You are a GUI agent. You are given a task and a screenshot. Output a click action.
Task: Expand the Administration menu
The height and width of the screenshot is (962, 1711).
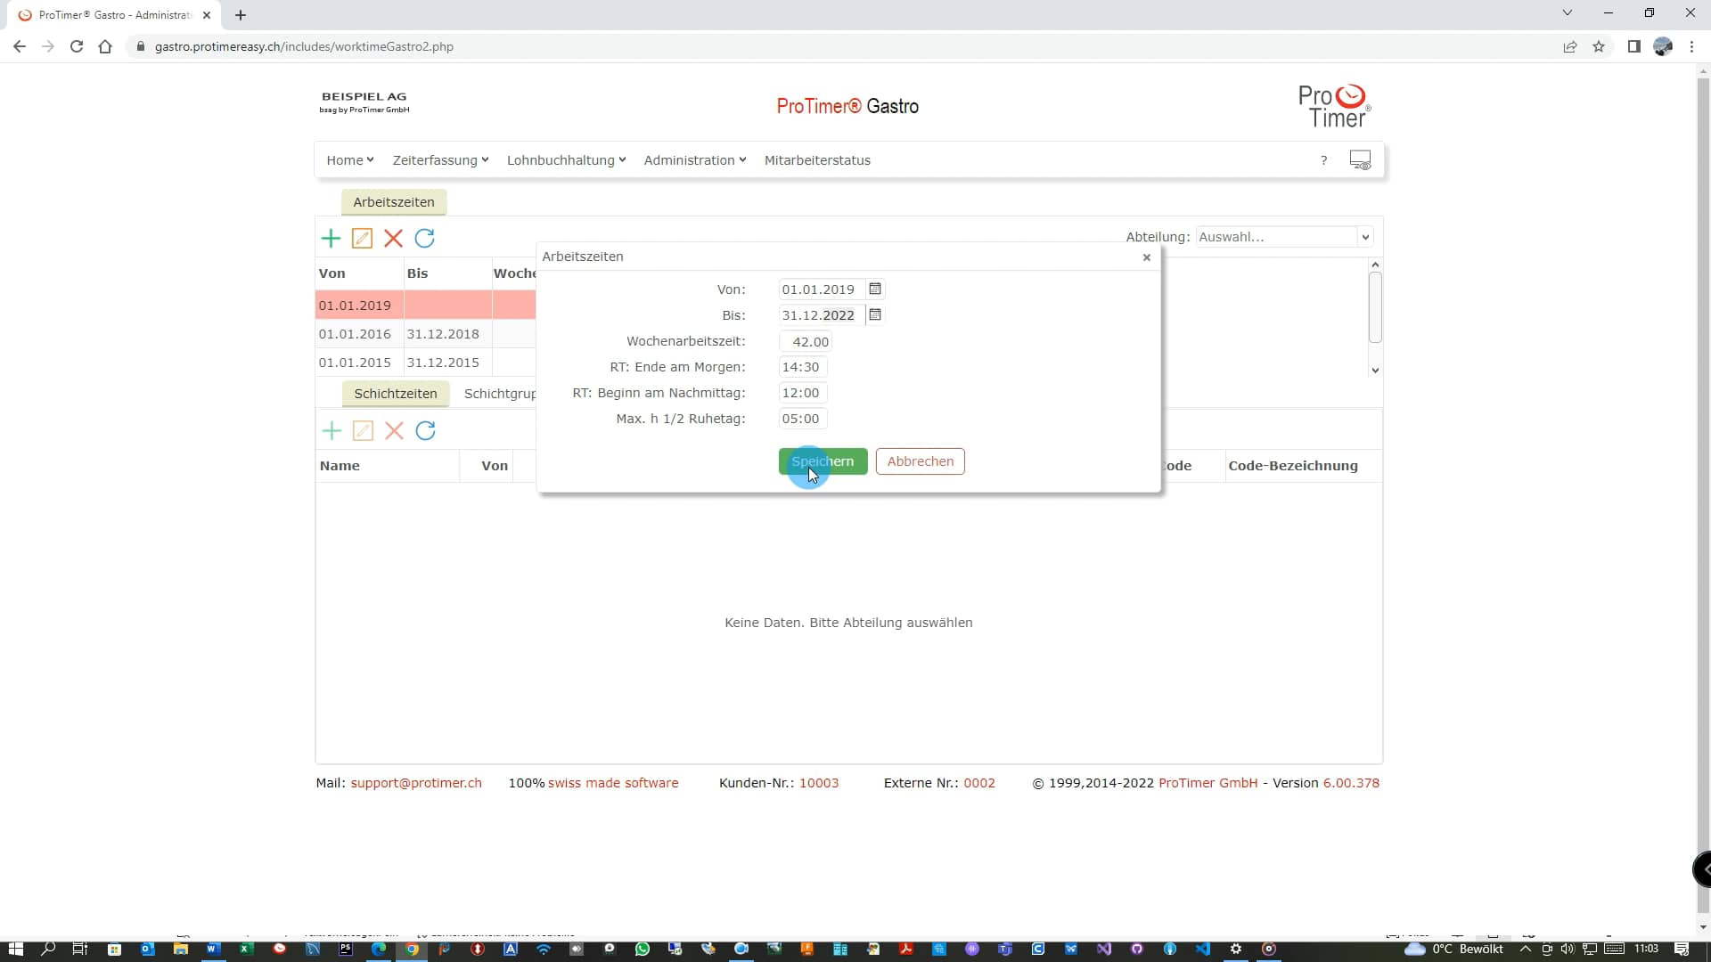coord(694,160)
